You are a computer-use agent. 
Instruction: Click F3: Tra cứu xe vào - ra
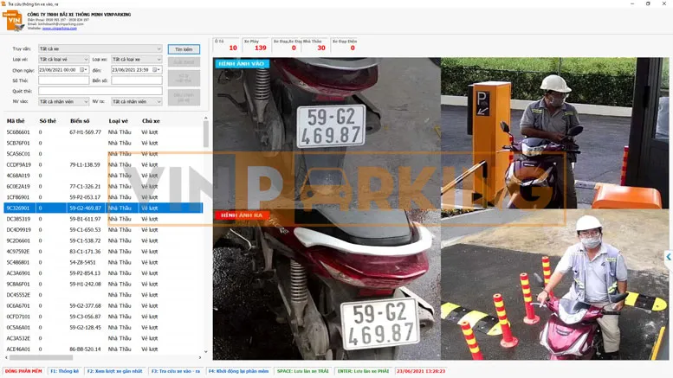(176, 371)
